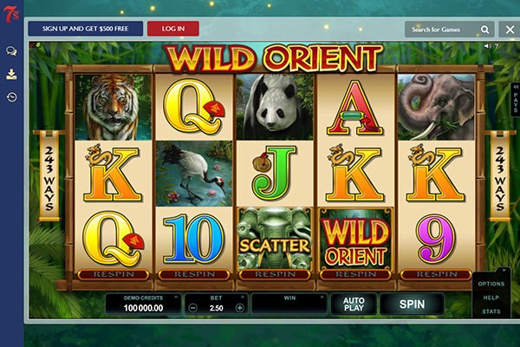
Task: Click the Log In button
Action: 173,29
